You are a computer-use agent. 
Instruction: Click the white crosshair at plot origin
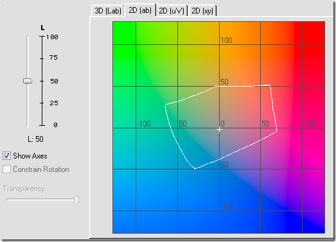point(219,130)
